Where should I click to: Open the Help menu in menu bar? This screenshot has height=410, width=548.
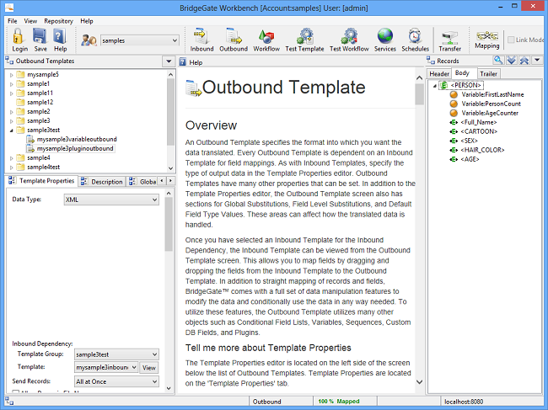click(87, 21)
